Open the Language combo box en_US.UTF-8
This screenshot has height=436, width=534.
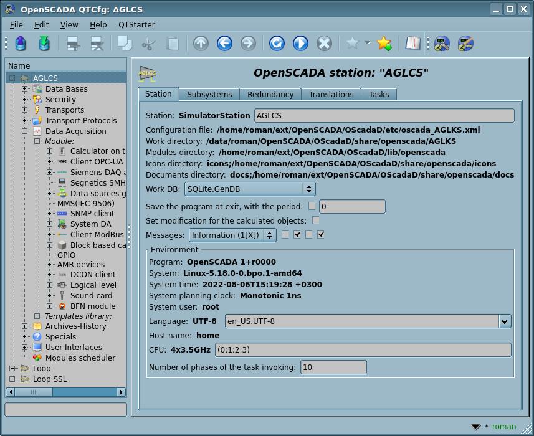(x=368, y=321)
